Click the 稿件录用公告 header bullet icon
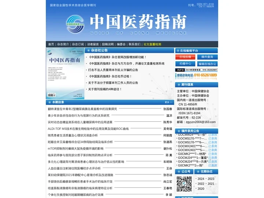This screenshot has height=198, width=264. (x=179, y=131)
